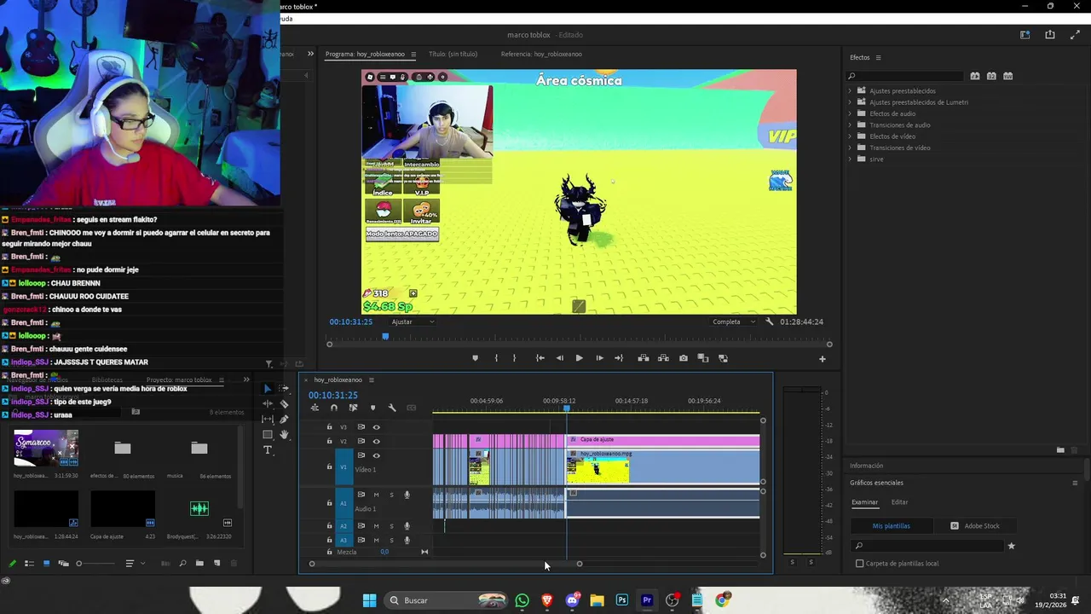Select the Type tool
Viewport: 1091px width, 614px height.
pyautogui.click(x=268, y=449)
